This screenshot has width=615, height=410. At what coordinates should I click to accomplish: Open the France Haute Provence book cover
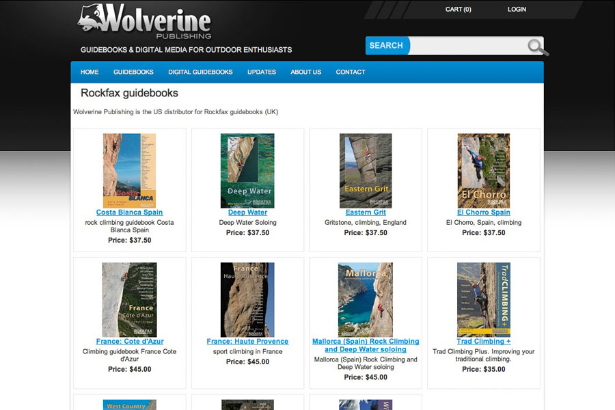point(247,300)
